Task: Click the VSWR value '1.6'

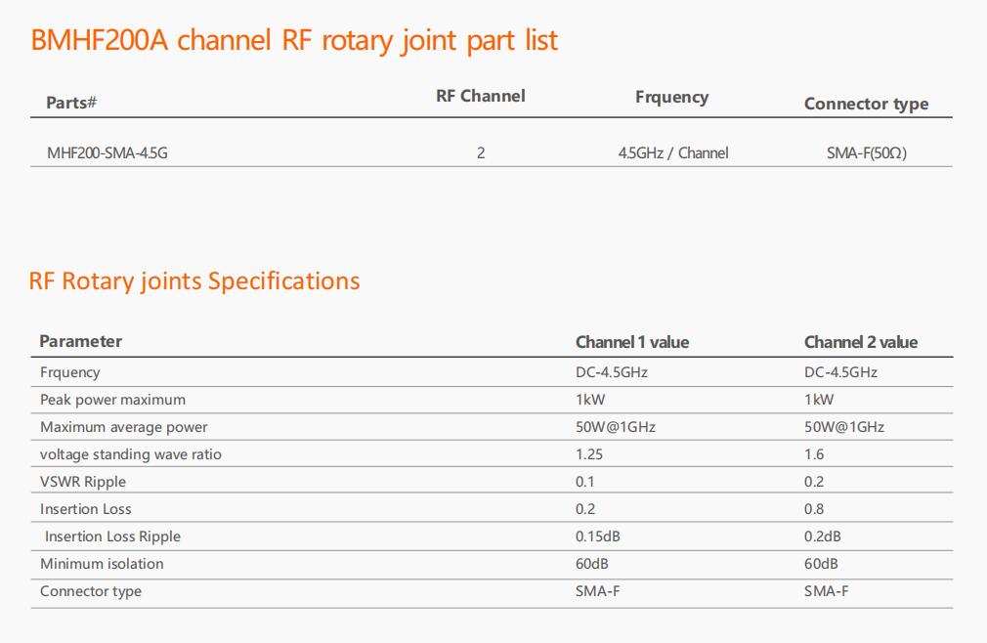Action: (x=814, y=454)
